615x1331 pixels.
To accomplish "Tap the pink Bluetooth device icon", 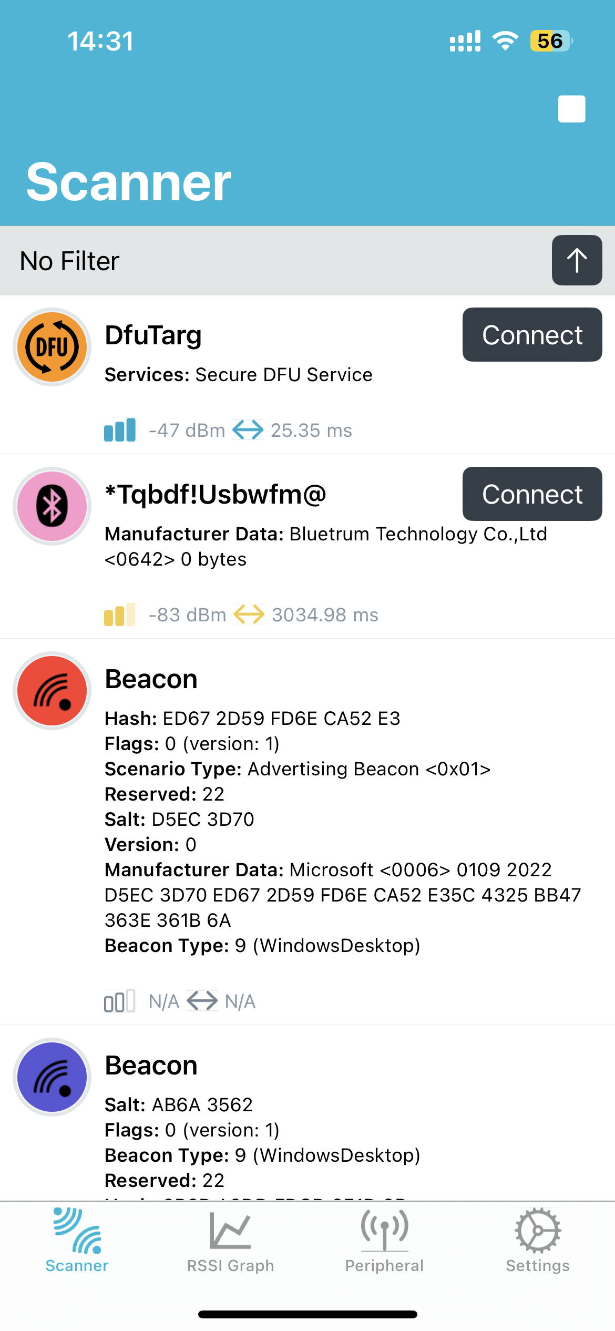I will 52,506.
